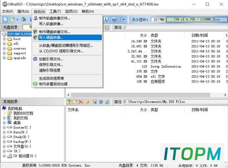Click the floppy icon beside 制作软盘映像文件

click(x=35, y=18)
